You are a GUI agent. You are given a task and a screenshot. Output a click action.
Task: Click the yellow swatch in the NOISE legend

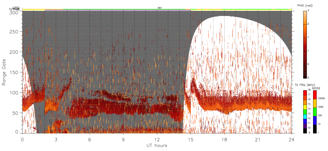(x=315, y=103)
